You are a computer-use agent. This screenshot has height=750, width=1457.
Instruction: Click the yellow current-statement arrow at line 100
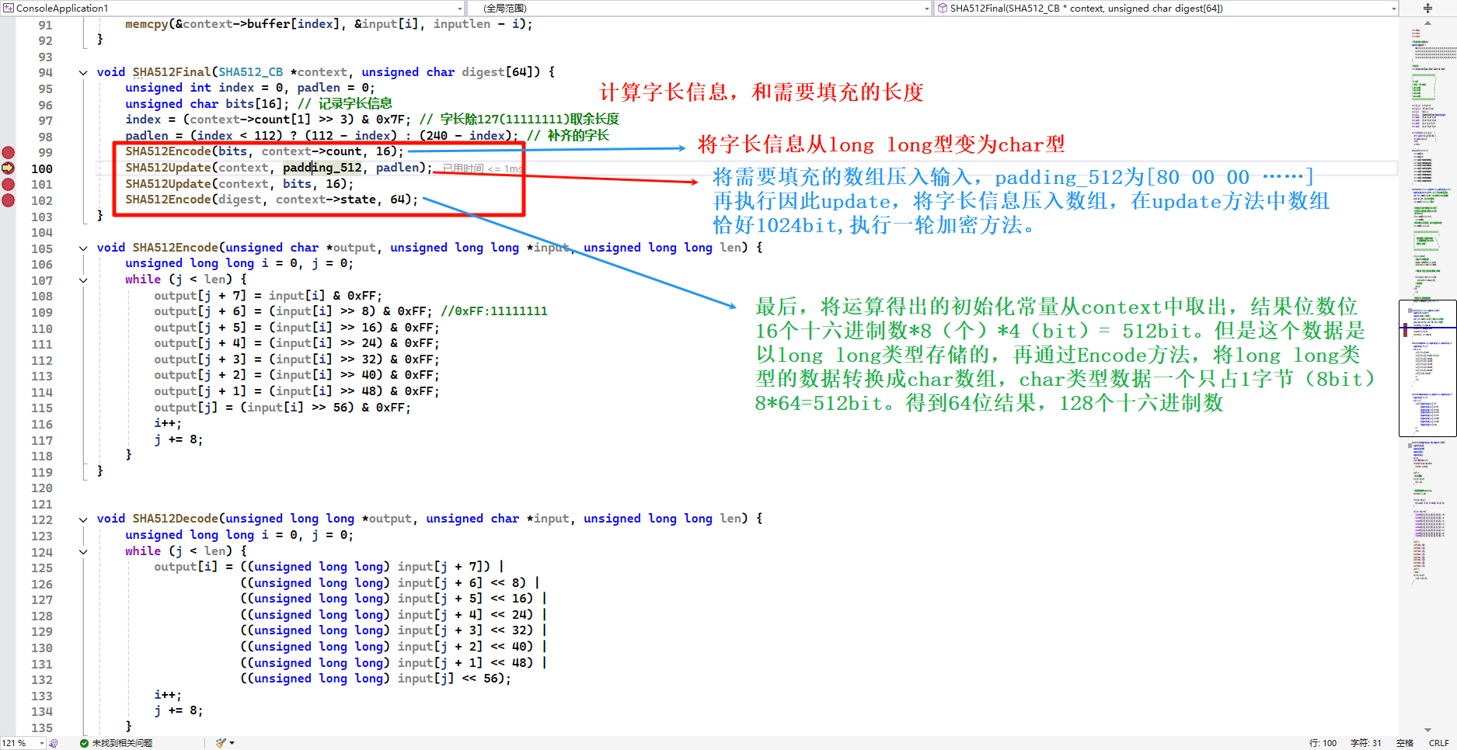[x=9, y=168]
